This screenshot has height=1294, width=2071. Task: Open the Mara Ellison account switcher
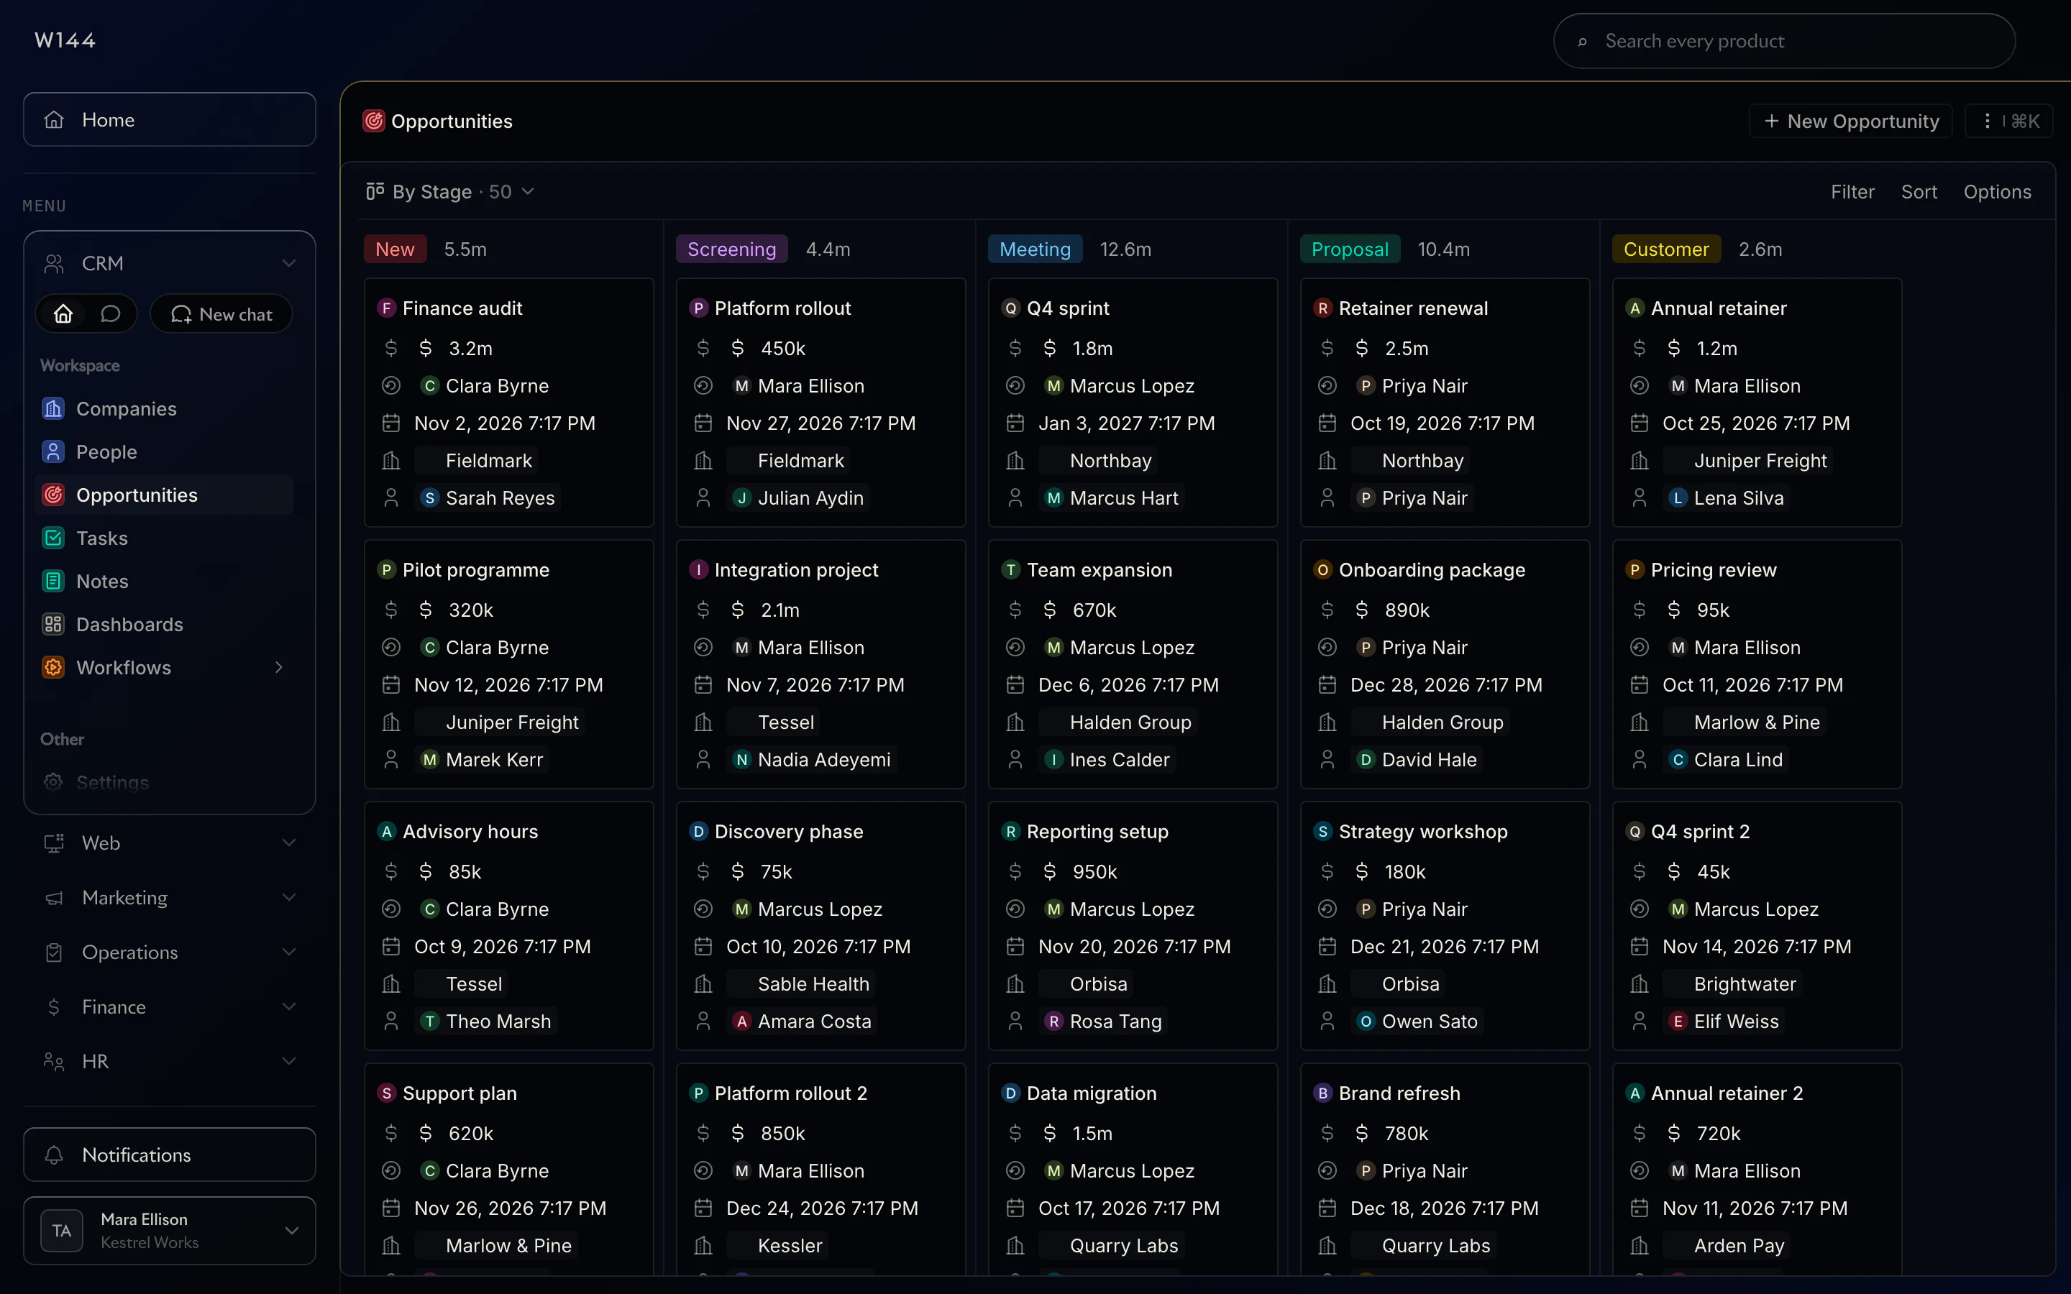click(170, 1231)
